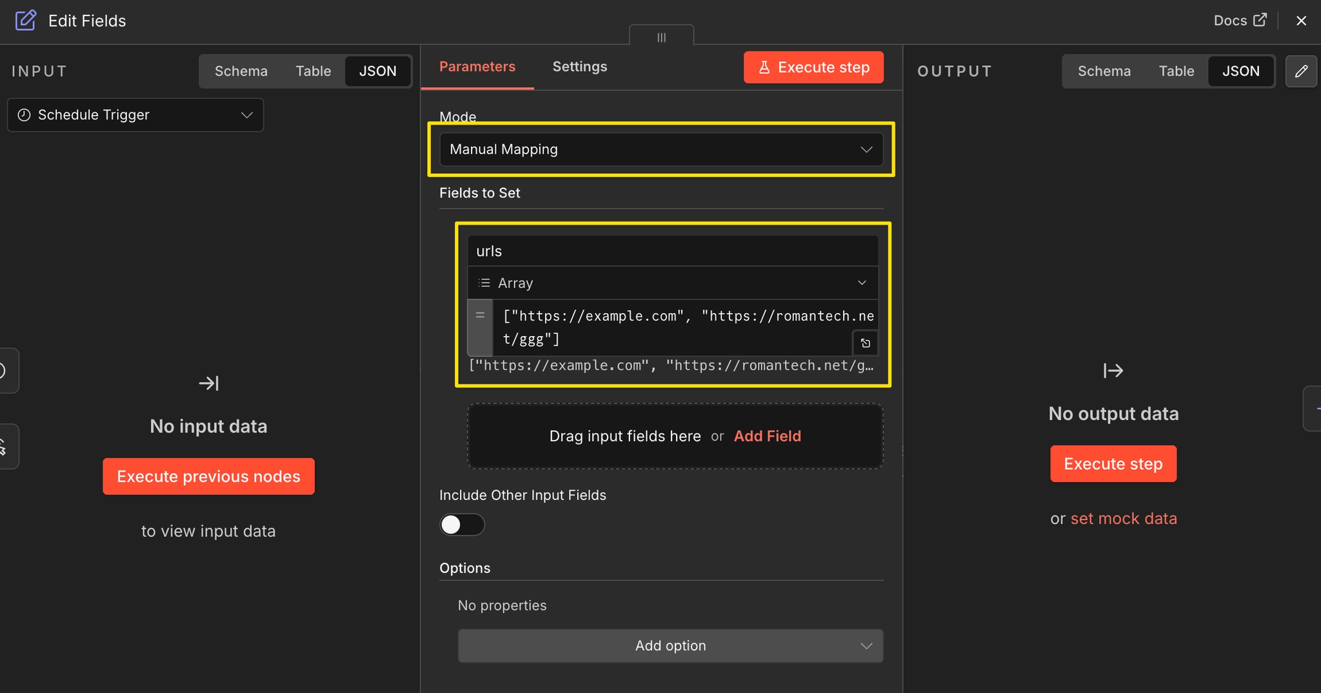
Task: Click the No properties text
Action: [502, 605]
